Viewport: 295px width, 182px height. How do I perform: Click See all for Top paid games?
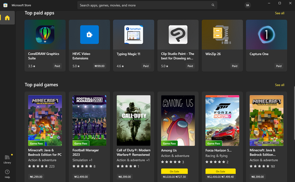coord(280,85)
